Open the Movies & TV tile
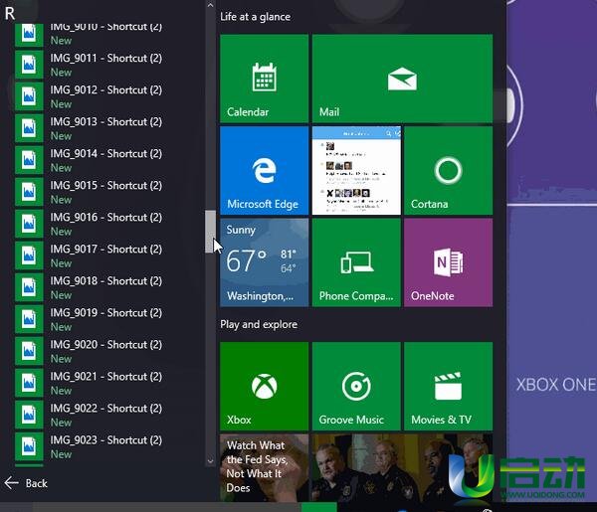597x512 pixels. pos(449,386)
